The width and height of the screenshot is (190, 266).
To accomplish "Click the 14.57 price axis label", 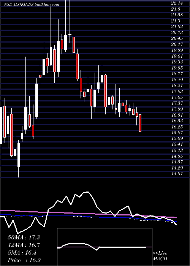I will pyautogui.click(x=177, y=162).
